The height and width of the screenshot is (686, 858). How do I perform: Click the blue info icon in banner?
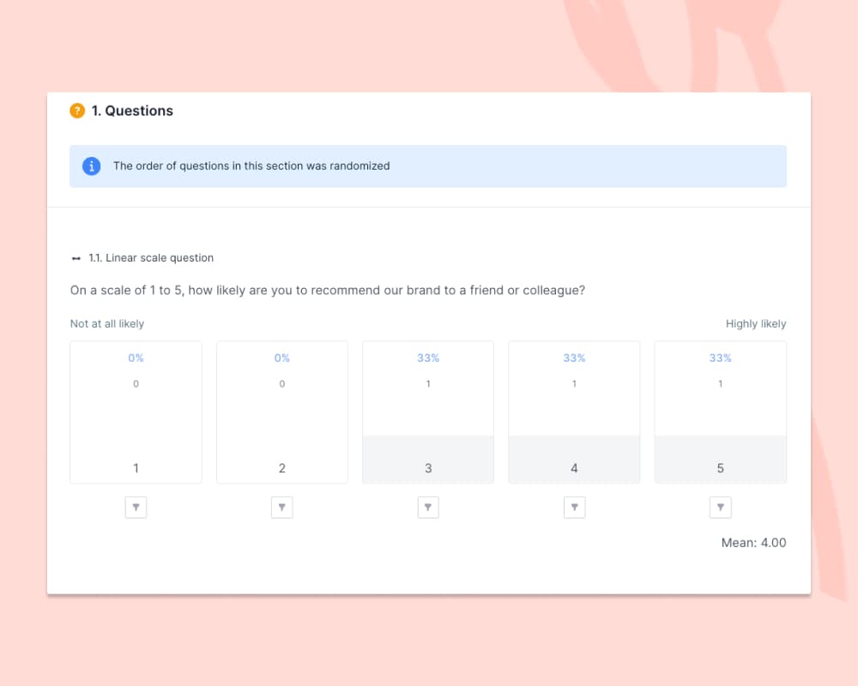pyautogui.click(x=92, y=166)
